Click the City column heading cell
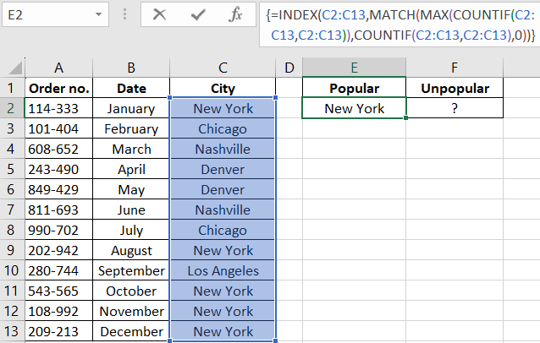Image resolution: width=540 pixels, height=343 pixels. pyautogui.click(x=223, y=88)
